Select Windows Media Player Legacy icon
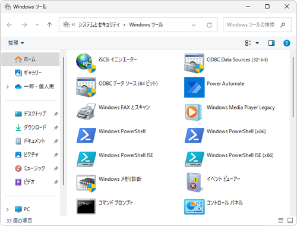297x226 pixels. pyautogui.click(x=193, y=112)
